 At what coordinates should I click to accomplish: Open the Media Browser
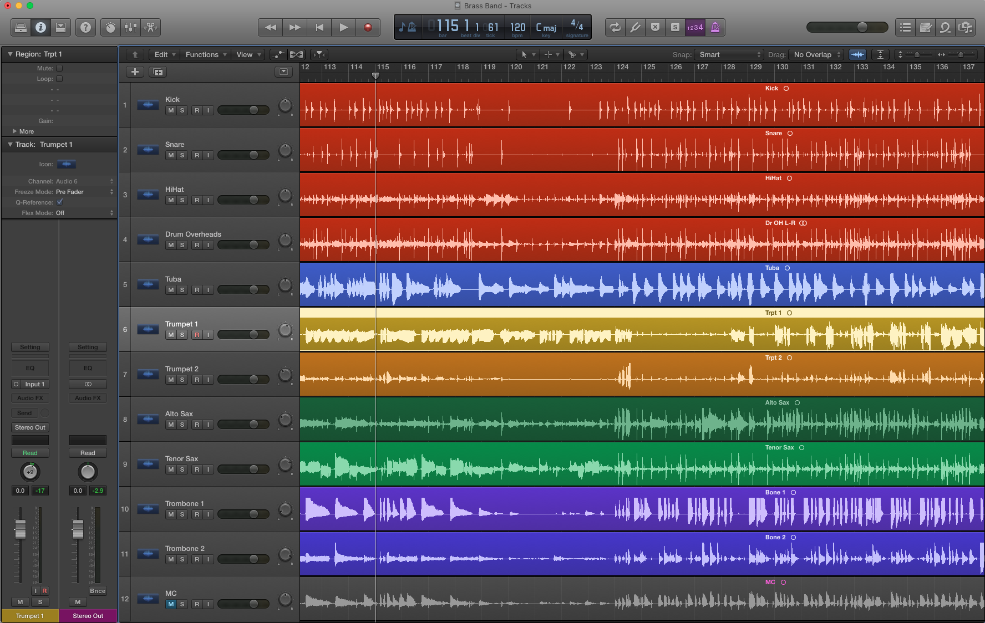pyautogui.click(x=965, y=27)
